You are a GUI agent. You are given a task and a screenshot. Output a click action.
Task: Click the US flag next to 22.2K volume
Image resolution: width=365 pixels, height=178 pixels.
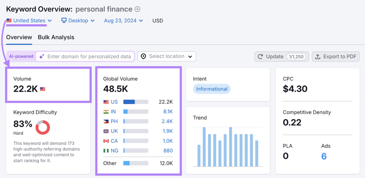[x=43, y=89]
